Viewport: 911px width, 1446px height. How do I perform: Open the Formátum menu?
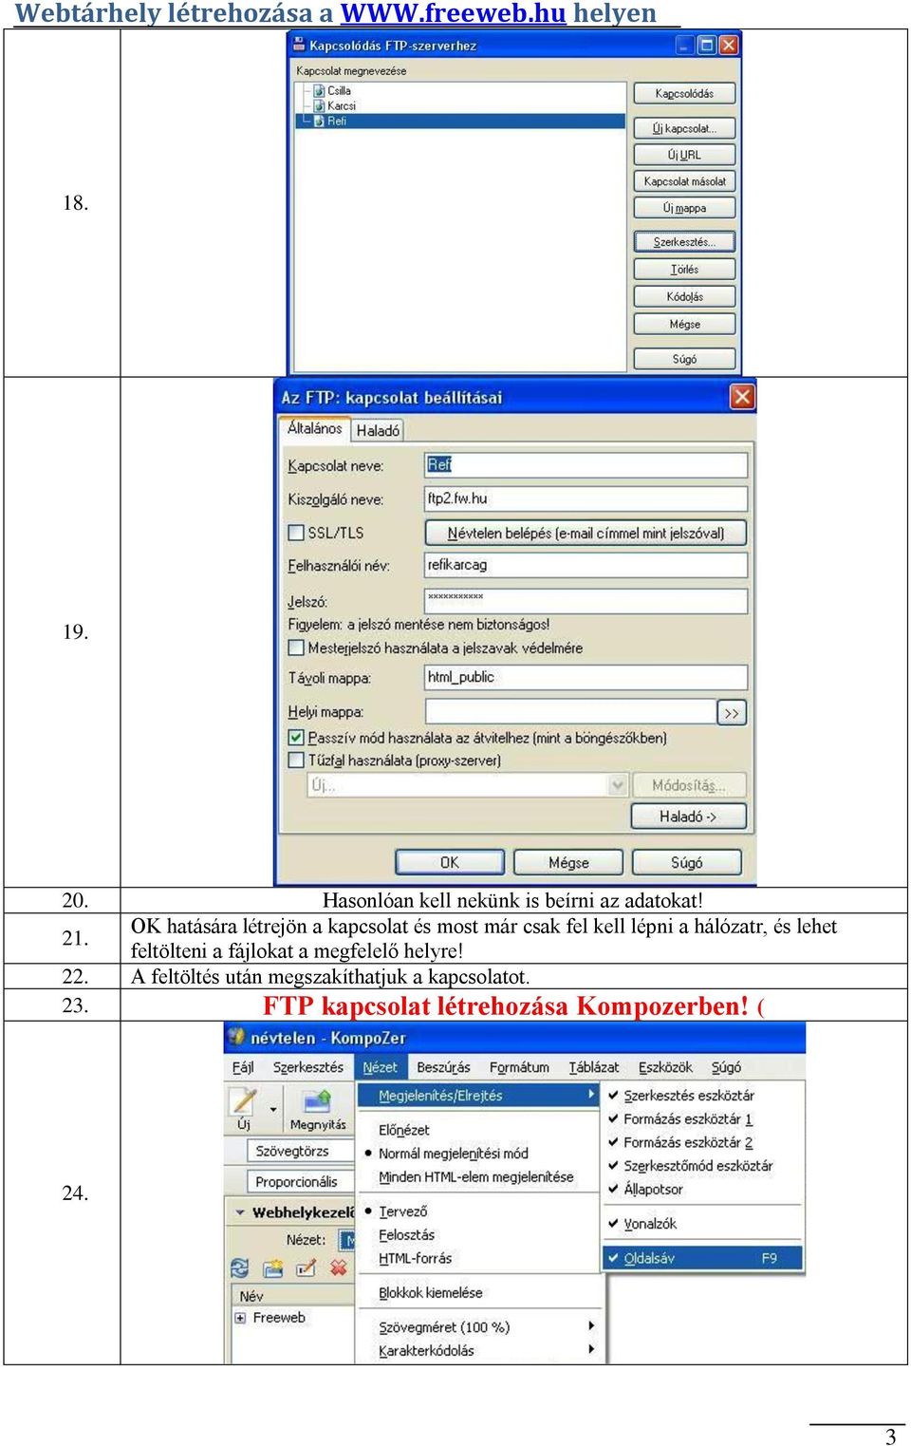tap(519, 1067)
